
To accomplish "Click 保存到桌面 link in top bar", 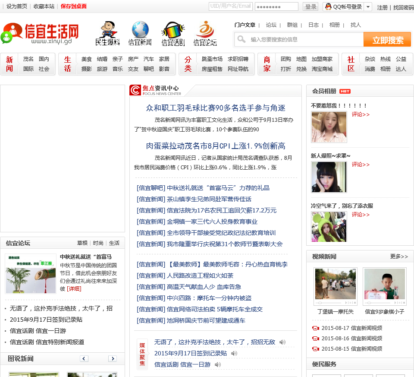I will coord(74,6).
